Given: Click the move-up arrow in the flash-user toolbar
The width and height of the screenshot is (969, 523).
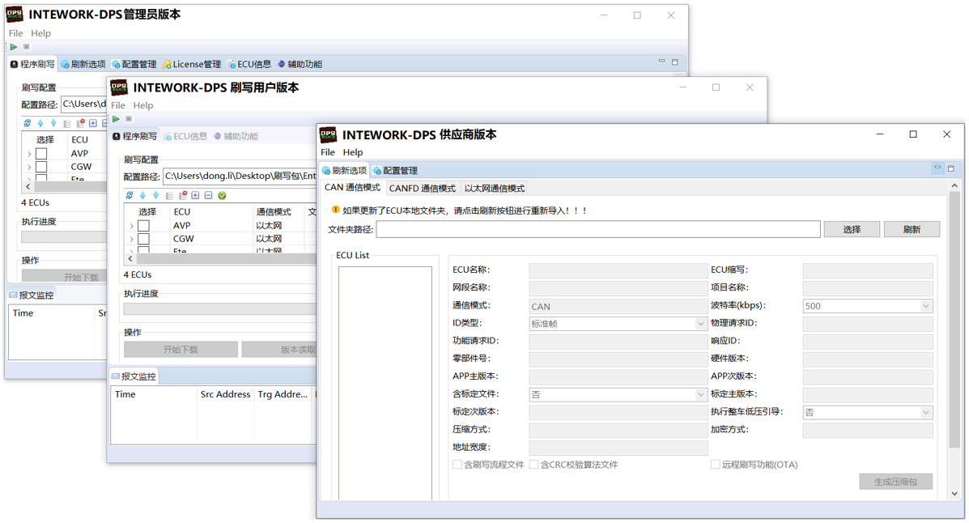Looking at the screenshot, I should (142, 195).
